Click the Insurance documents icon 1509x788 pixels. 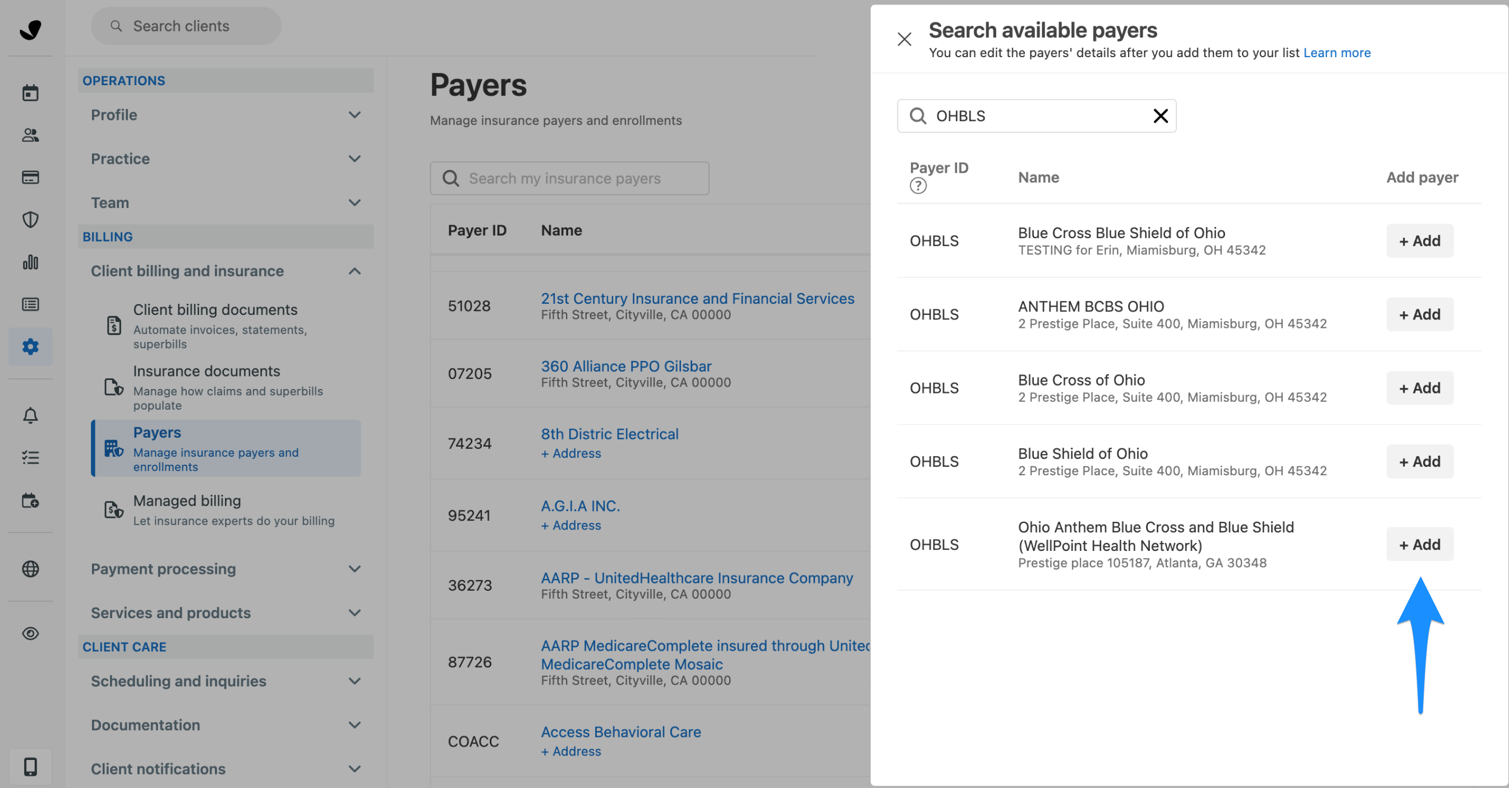114,387
